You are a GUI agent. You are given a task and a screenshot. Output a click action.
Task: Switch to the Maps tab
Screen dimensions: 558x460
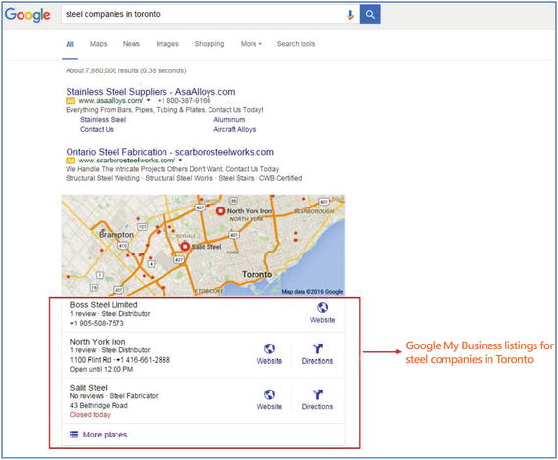click(x=98, y=44)
